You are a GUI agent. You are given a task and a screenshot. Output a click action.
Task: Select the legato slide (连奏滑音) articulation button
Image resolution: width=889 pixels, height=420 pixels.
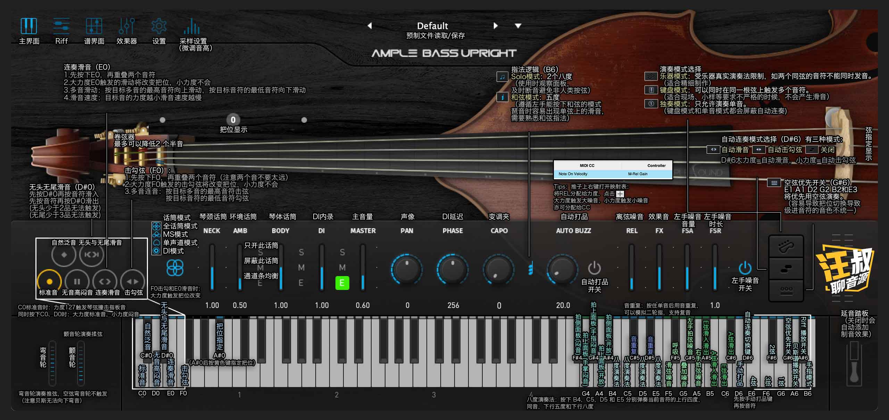(x=105, y=282)
